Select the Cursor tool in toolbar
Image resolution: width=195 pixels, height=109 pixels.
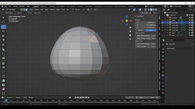click(x=3, y=22)
